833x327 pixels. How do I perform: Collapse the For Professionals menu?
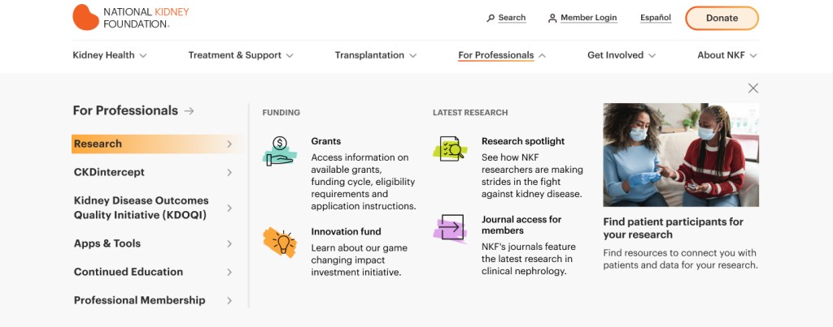coord(502,55)
